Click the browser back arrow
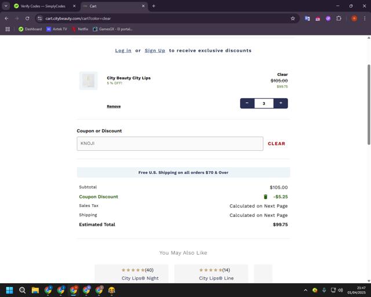The image size is (371, 297). pyautogui.click(x=6, y=19)
